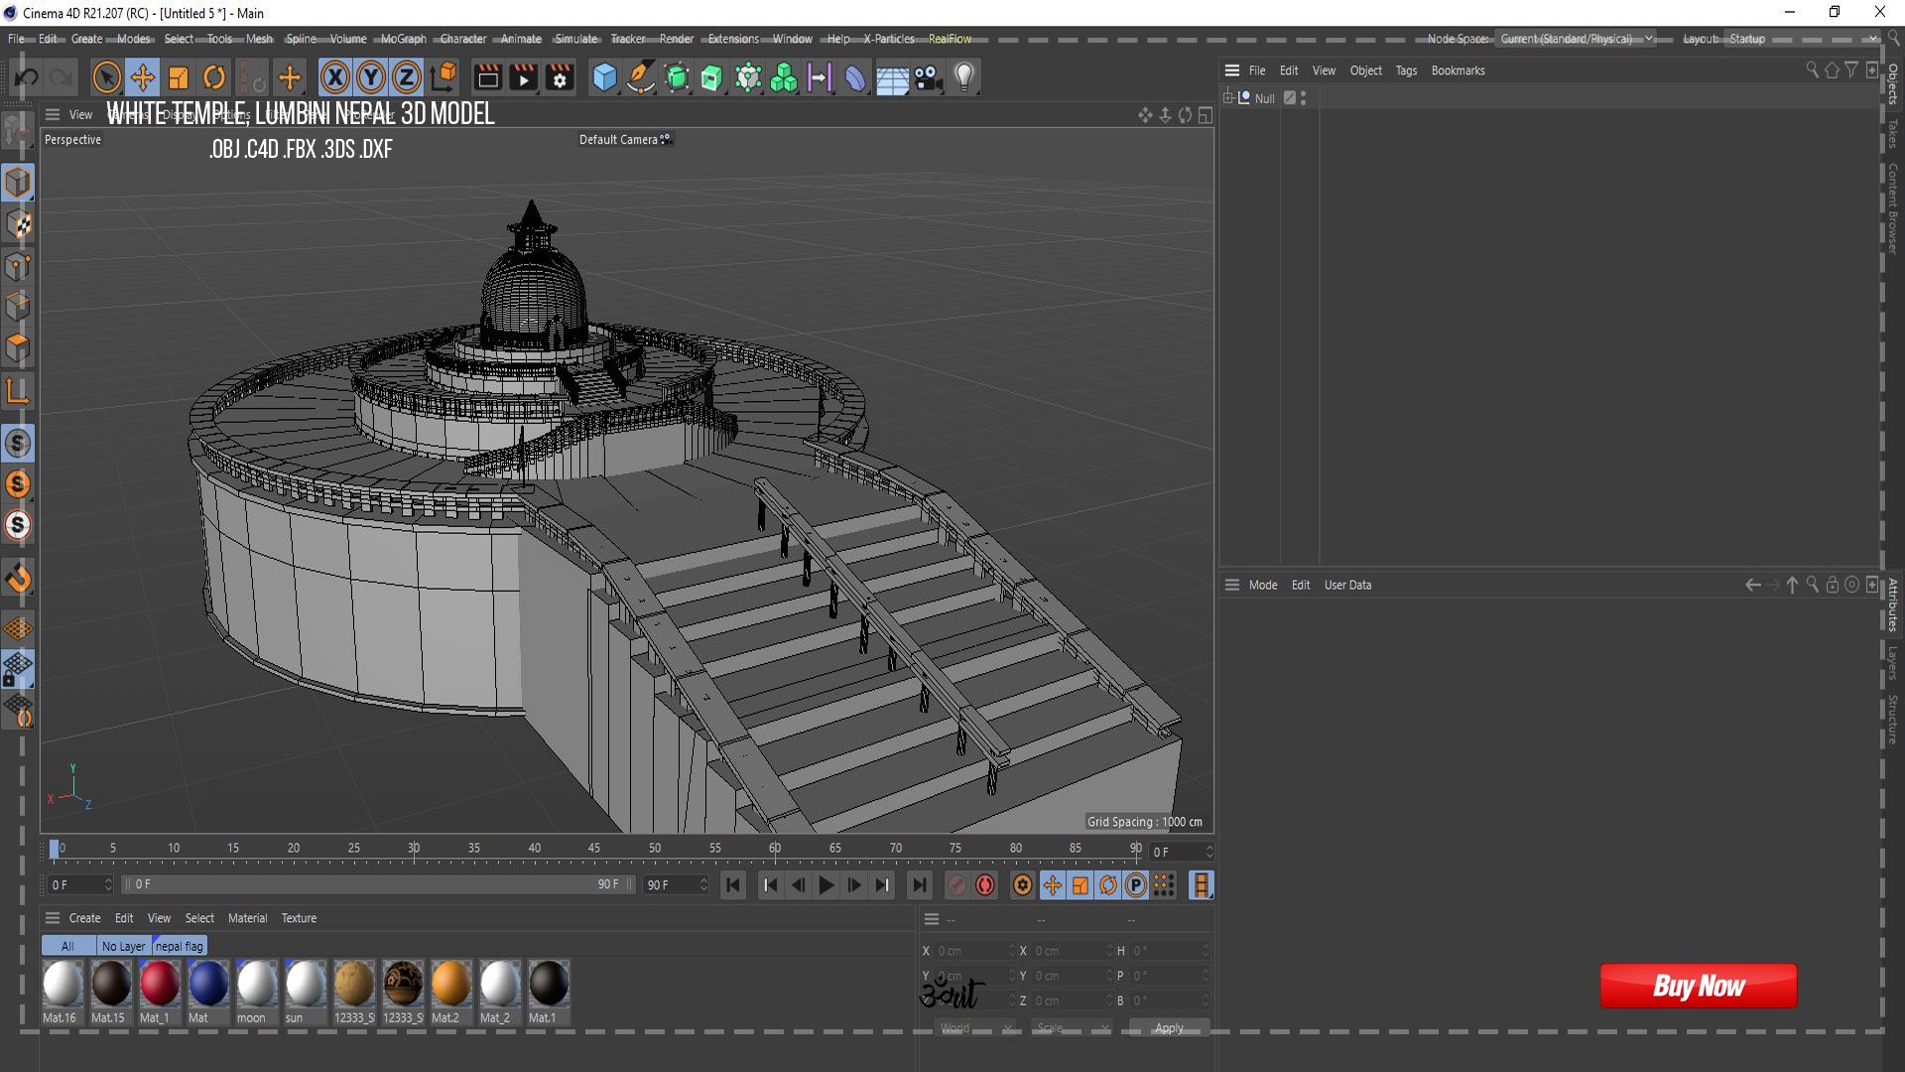Open the X-Particles menu
The width and height of the screenshot is (1905, 1072).
(889, 39)
